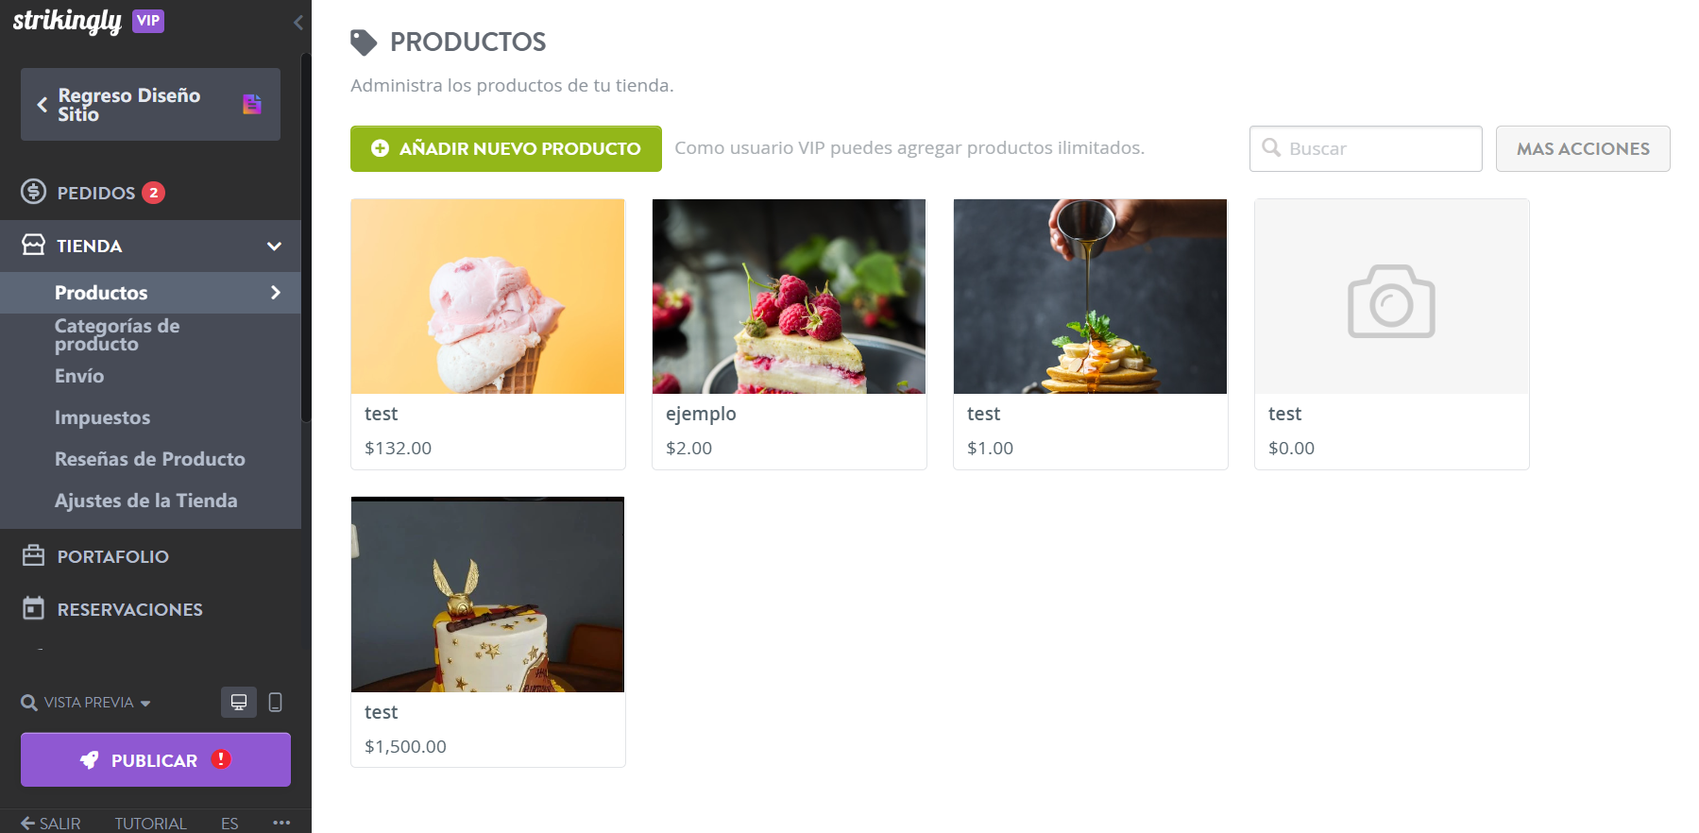1699x833 pixels.
Task: Collapse the Tienda section
Action: tap(274, 246)
